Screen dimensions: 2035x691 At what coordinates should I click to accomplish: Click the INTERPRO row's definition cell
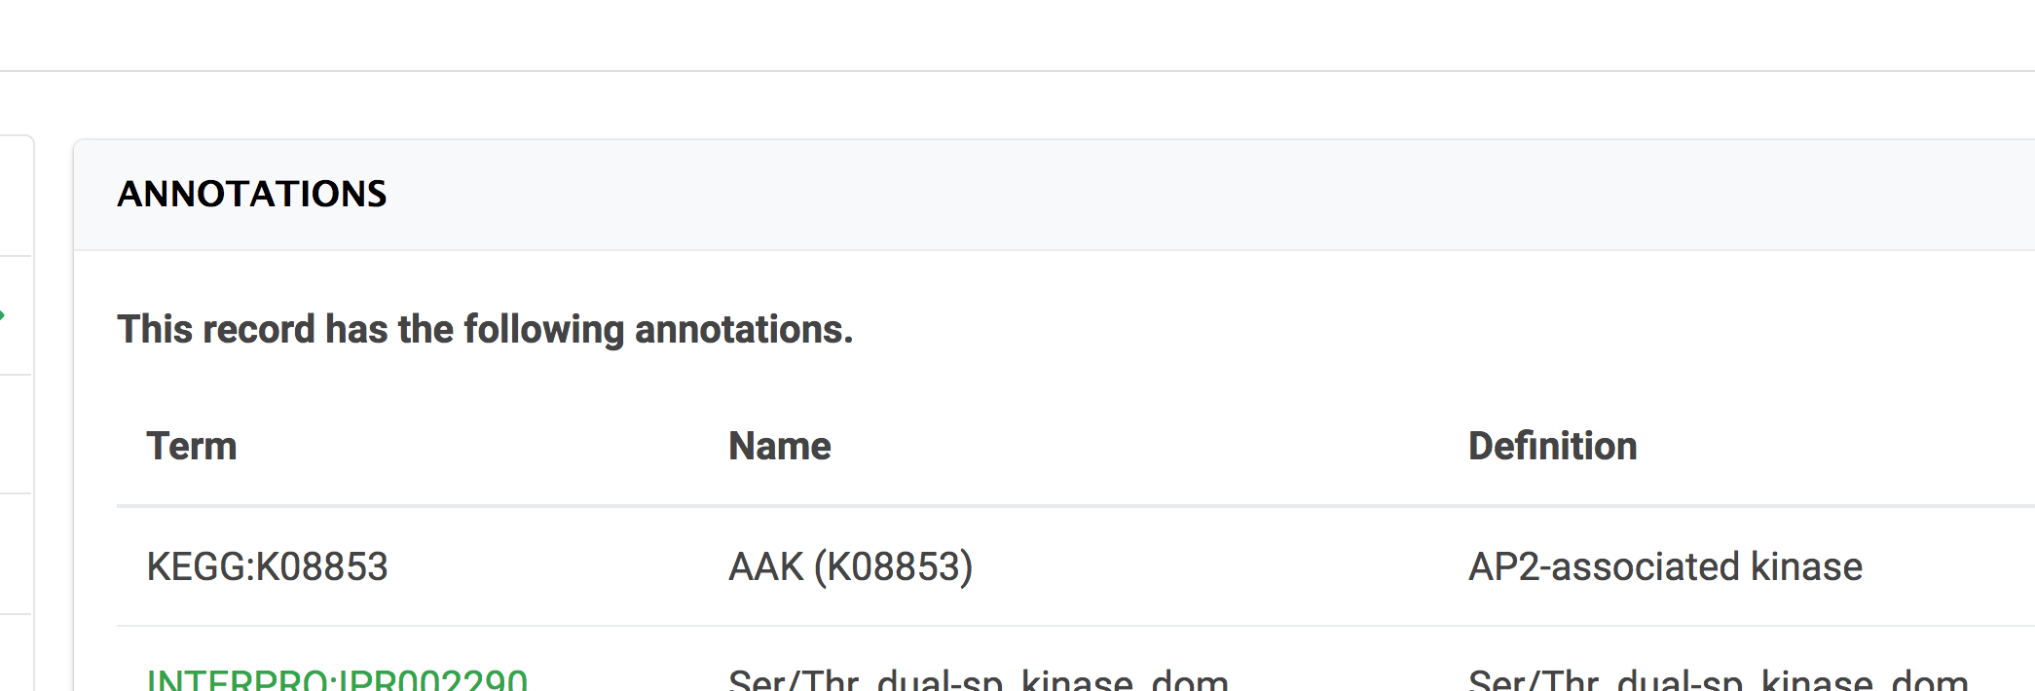pyautogui.click(x=1716, y=679)
